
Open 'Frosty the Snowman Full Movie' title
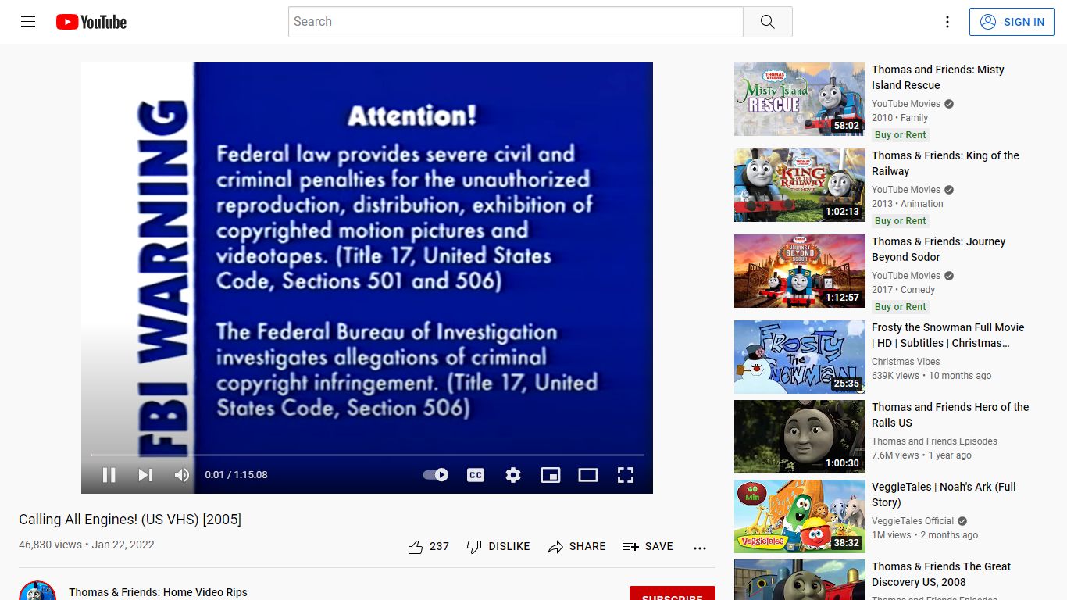pyautogui.click(x=947, y=335)
